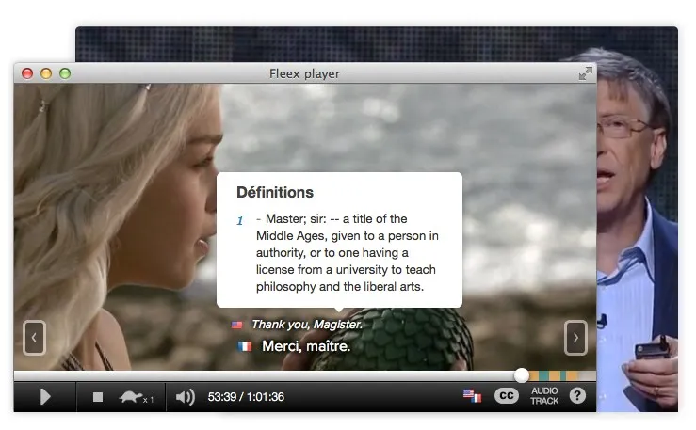Viewport: 696px width, 430px height.
Task: Close the Fleex player with the red button
Action: 27,73
